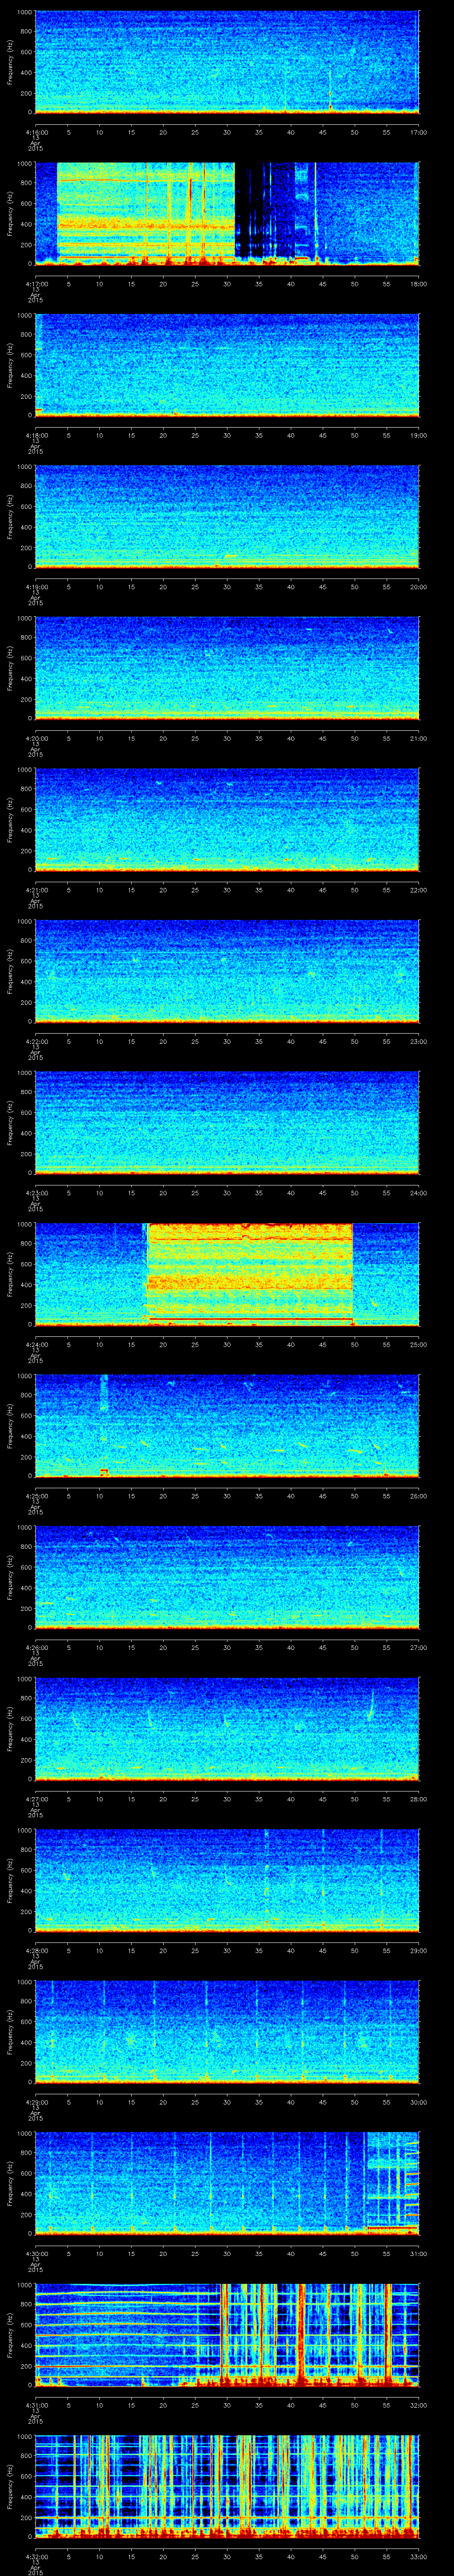The width and height of the screenshot is (454, 2576).
Task: Select the spectrogram panel starting at 4:30:00
Action: 227,2183
